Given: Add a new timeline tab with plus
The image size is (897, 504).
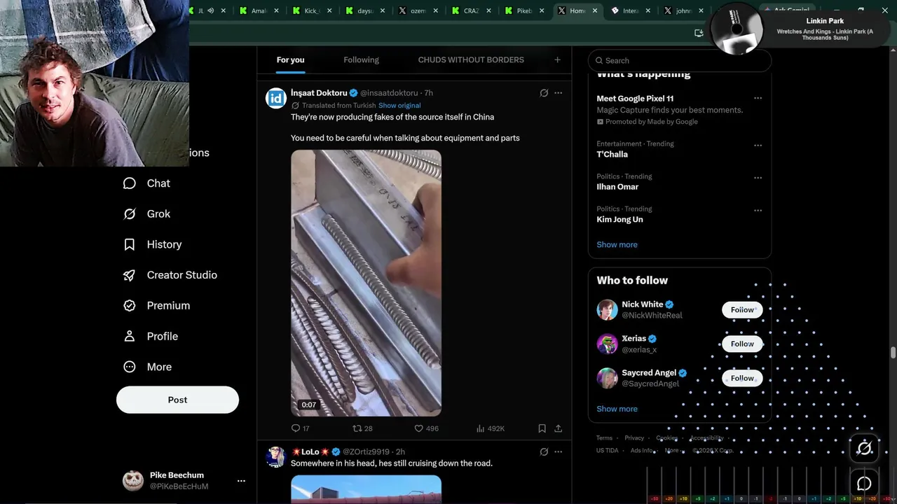Looking at the screenshot, I should point(557,60).
